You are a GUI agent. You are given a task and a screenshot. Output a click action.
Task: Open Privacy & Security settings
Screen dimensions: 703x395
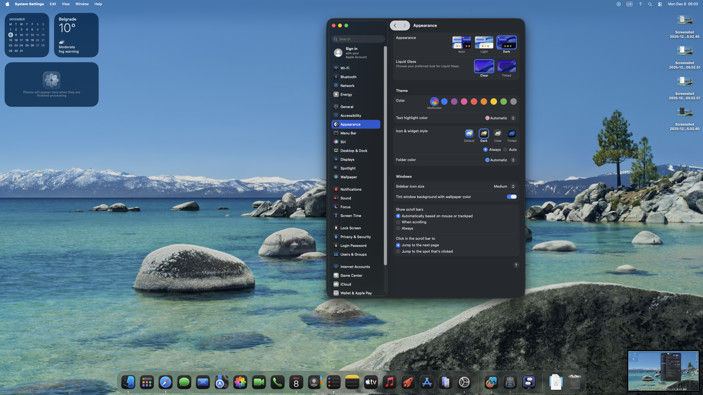[x=355, y=237]
